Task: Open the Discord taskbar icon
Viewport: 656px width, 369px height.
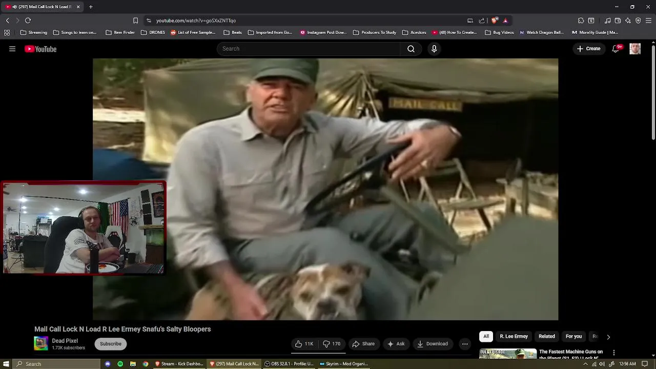Action: coord(108,364)
